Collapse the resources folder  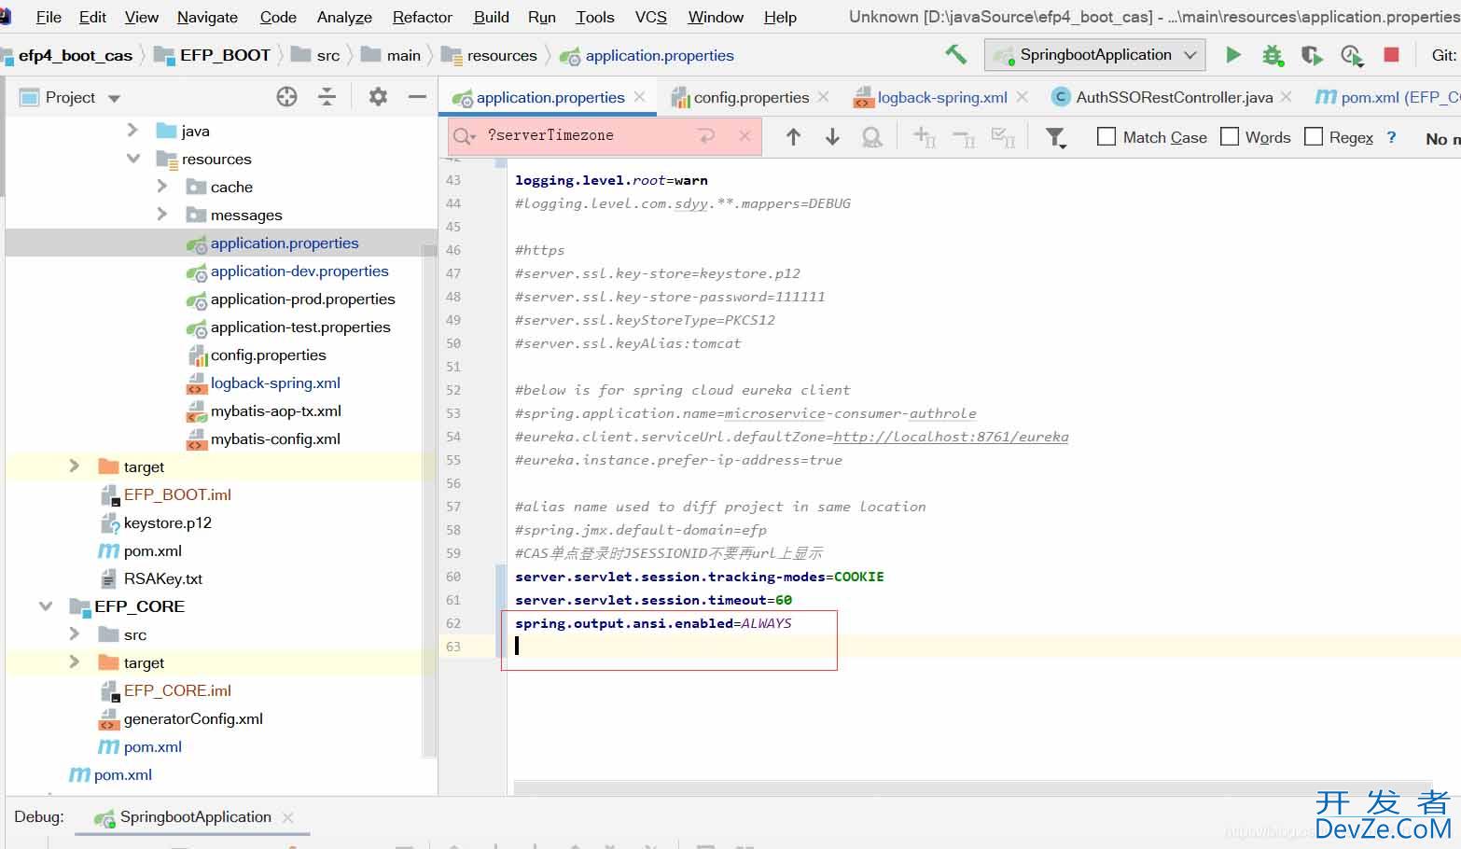(132, 158)
